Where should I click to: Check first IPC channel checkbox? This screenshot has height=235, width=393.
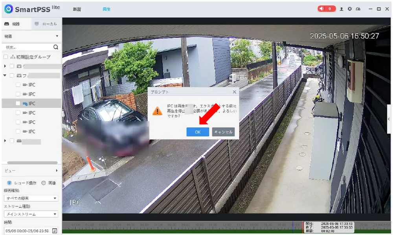pos(18,84)
